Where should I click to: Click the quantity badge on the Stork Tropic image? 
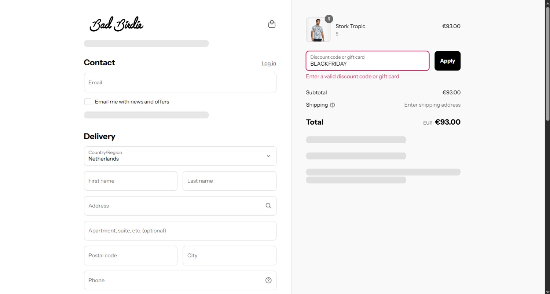tap(329, 19)
